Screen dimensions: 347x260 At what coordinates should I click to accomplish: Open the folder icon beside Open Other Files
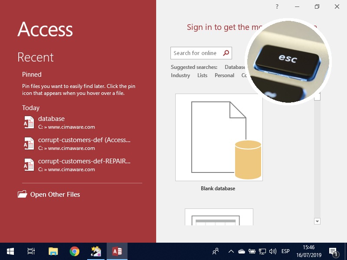click(23, 195)
